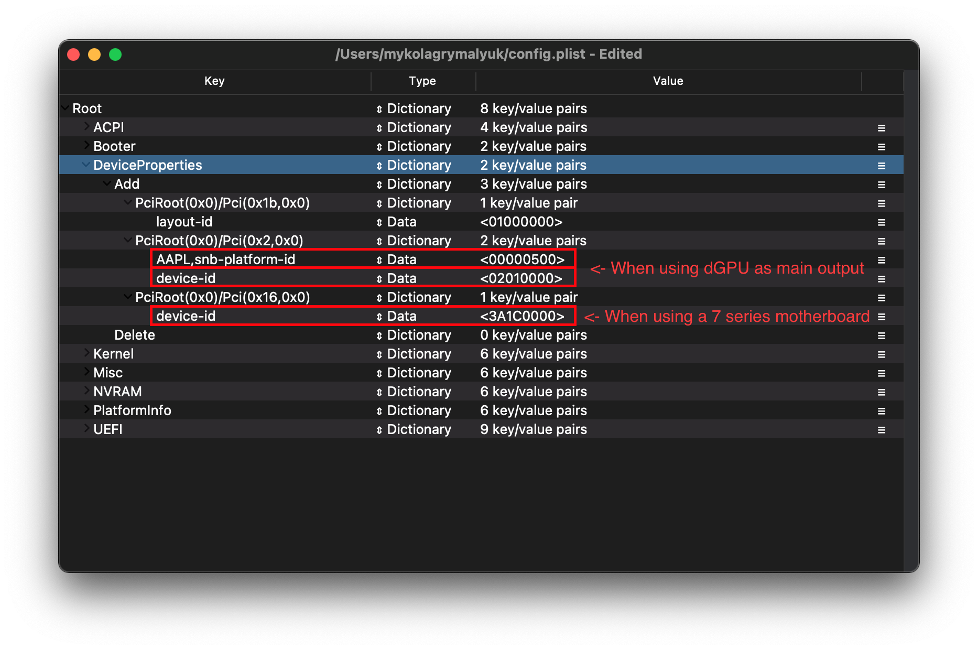Click the Key column header
This screenshot has width=978, height=650.
[x=214, y=81]
